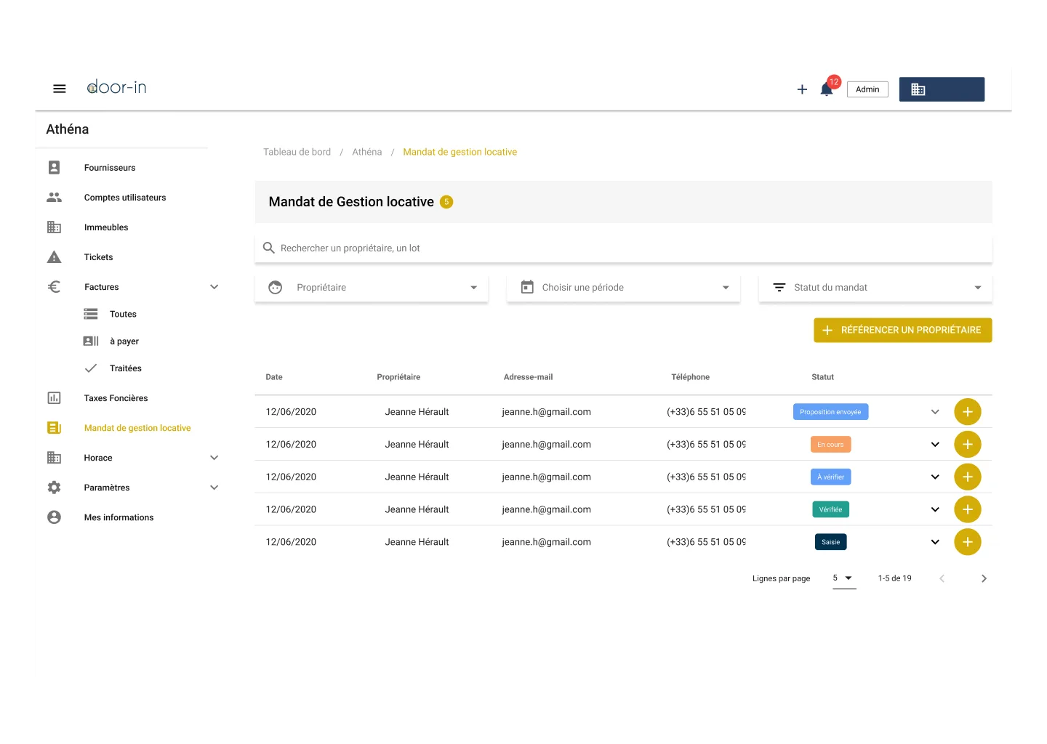Screen dimensions: 1047x744
Task: Open the hamburger navigation menu
Action: coord(60,89)
